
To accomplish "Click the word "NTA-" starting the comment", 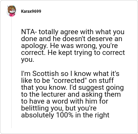I will 29,32.
